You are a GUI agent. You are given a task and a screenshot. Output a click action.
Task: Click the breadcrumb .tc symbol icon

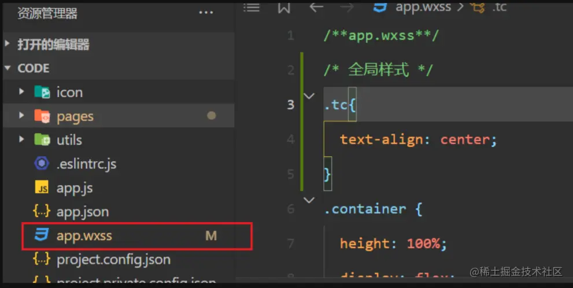pos(478,7)
